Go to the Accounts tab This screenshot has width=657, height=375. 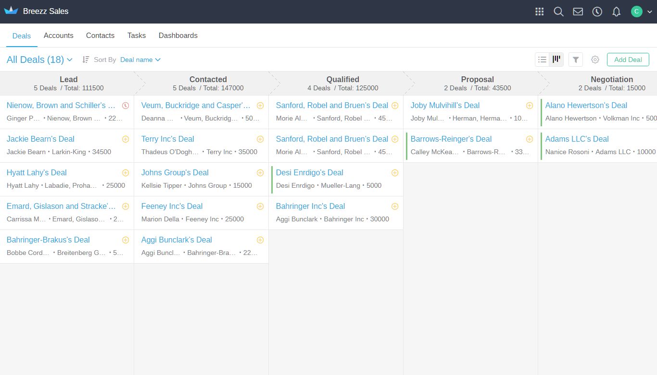pyautogui.click(x=58, y=36)
